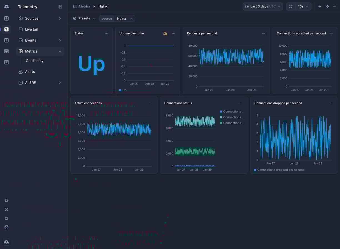The image size is (340, 249).
Task: Click the exclamation-mark sidebar icon
Action: pos(6,40)
